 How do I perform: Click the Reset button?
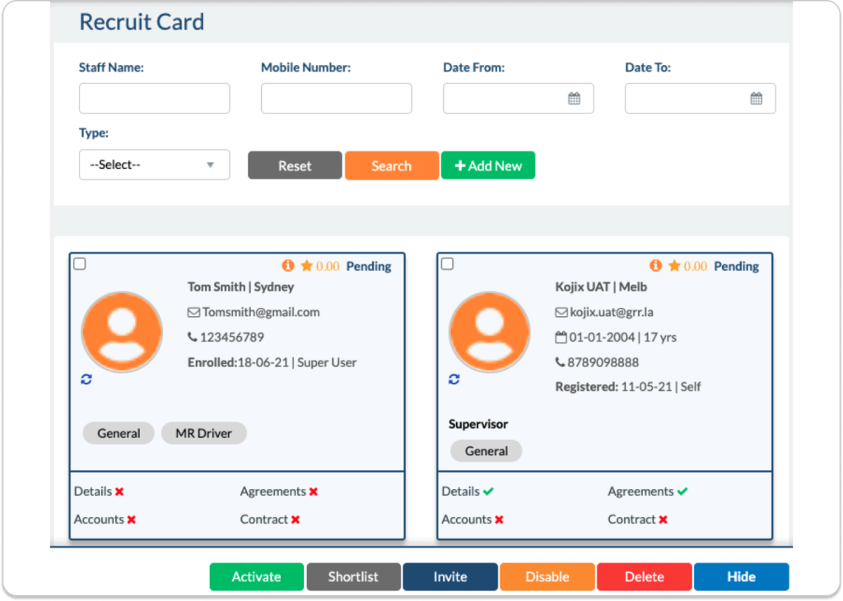295,165
